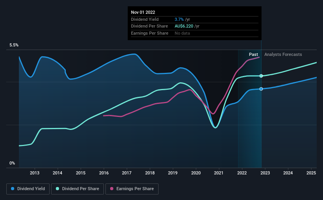
Task: Toggle the Dividend Per Share legend button
Action: coord(78,189)
